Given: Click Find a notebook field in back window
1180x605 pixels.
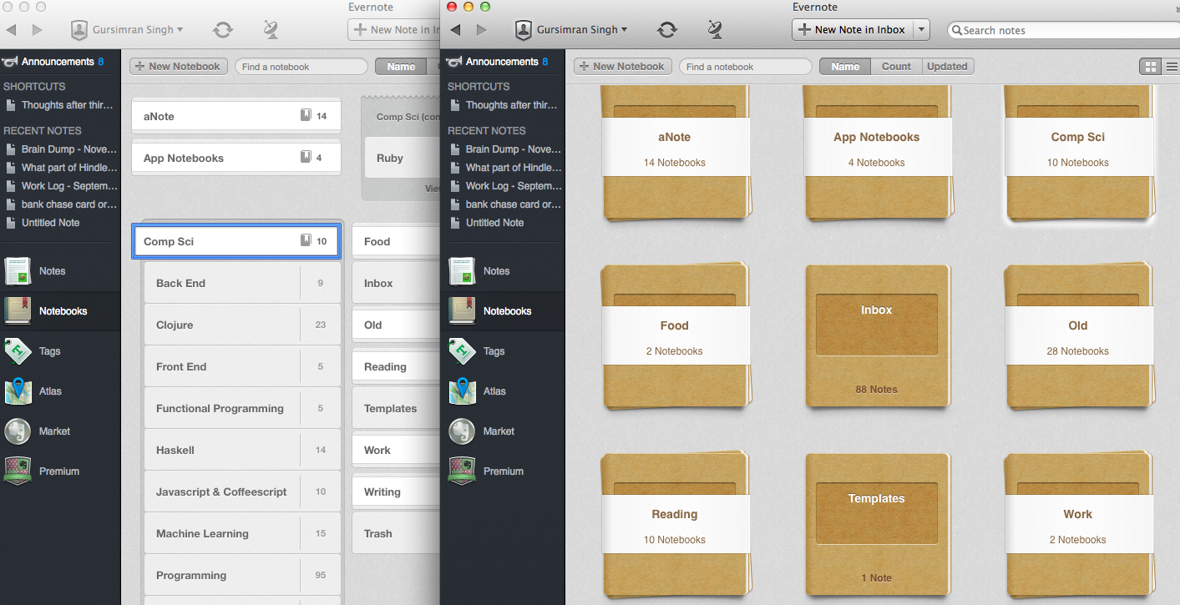Looking at the screenshot, I should click(301, 67).
